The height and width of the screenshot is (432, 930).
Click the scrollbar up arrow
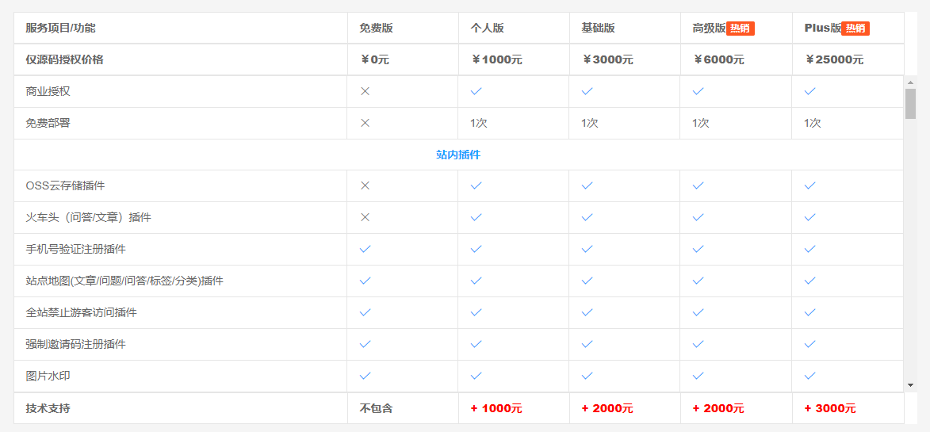click(x=910, y=82)
